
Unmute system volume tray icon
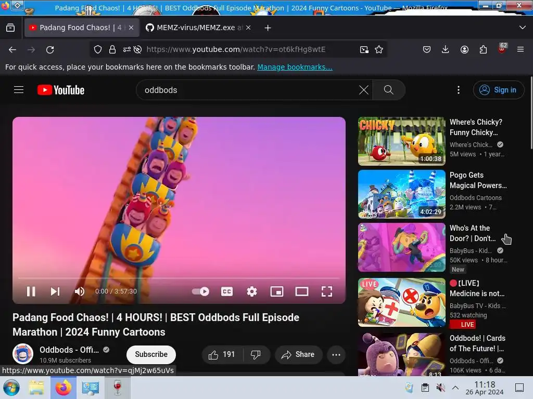[x=441, y=388]
